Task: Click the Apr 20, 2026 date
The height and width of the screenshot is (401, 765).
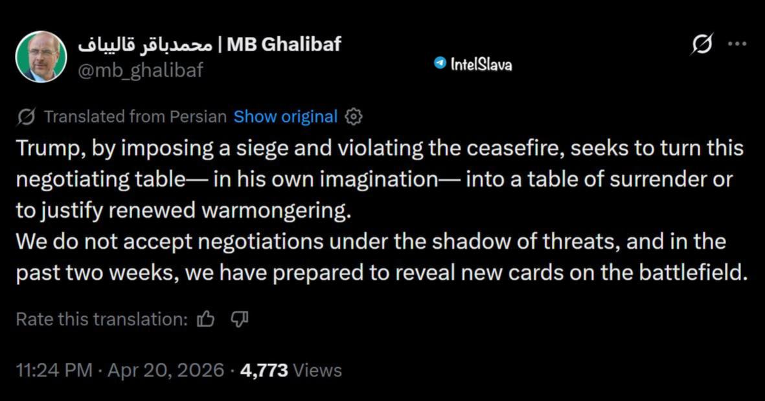Action: (x=165, y=371)
